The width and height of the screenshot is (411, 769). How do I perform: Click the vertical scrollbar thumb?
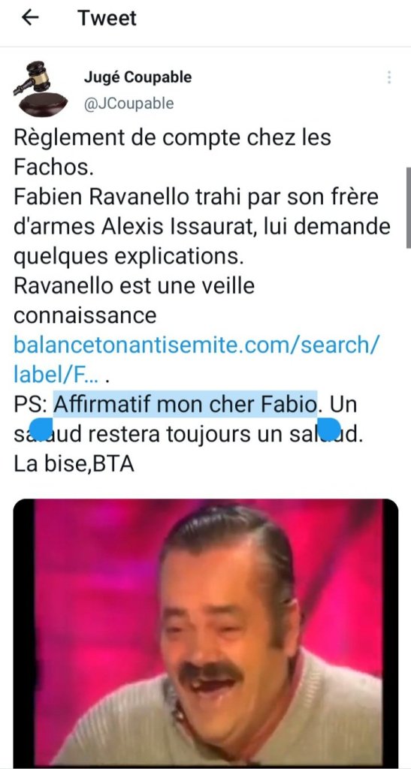click(x=408, y=207)
